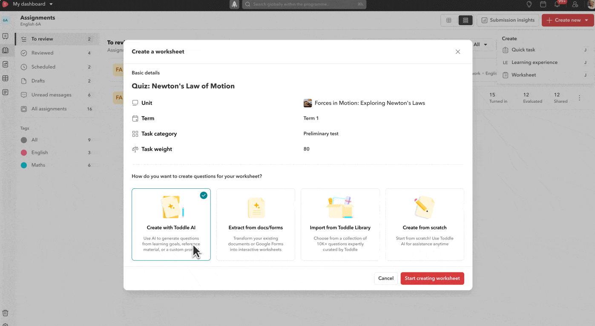Open the calendar icon in the top bar
The width and height of the screenshot is (595, 326).
[x=543, y=5]
